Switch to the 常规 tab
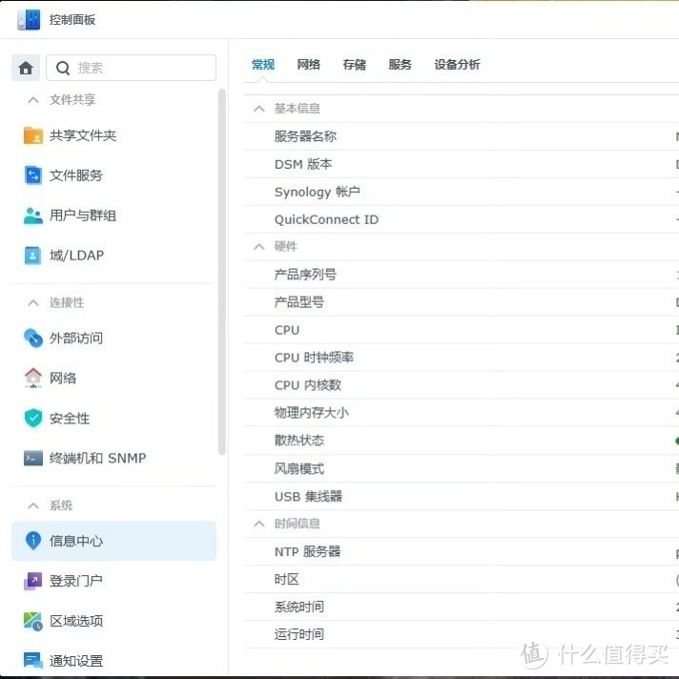The width and height of the screenshot is (679, 679). (x=263, y=65)
